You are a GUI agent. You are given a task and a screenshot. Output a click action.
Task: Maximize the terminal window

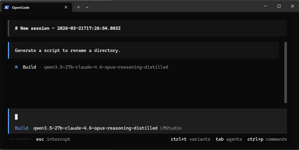[279, 6]
